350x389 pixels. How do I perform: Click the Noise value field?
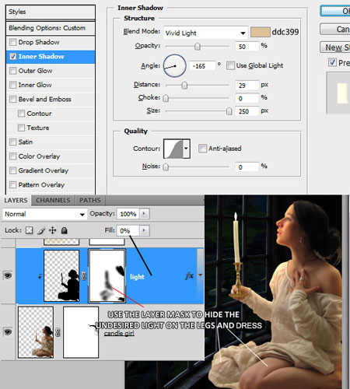(247, 167)
